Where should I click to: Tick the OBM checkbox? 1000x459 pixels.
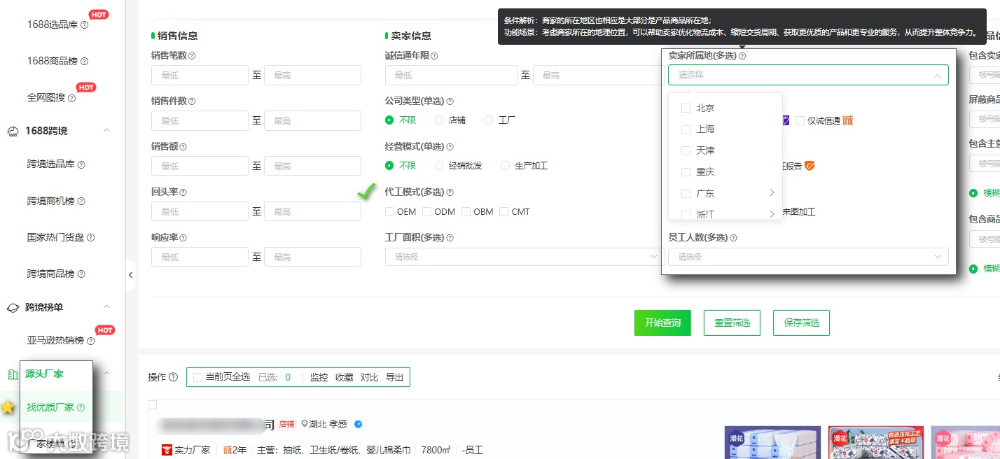466,211
